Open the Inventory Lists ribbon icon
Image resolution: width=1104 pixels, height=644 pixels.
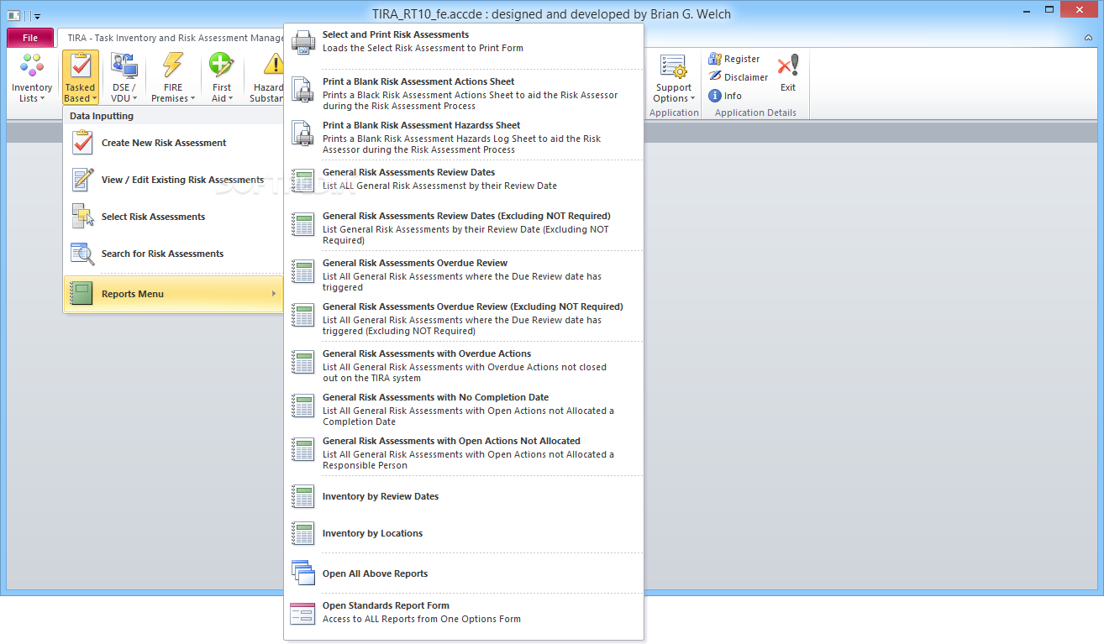pyautogui.click(x=32, y=66)
